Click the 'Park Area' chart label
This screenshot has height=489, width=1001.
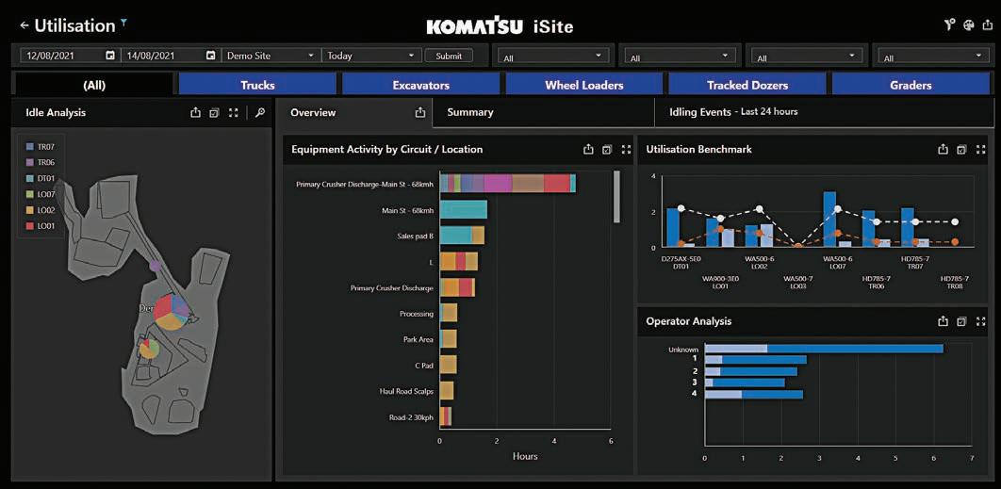tap(418, 339)
